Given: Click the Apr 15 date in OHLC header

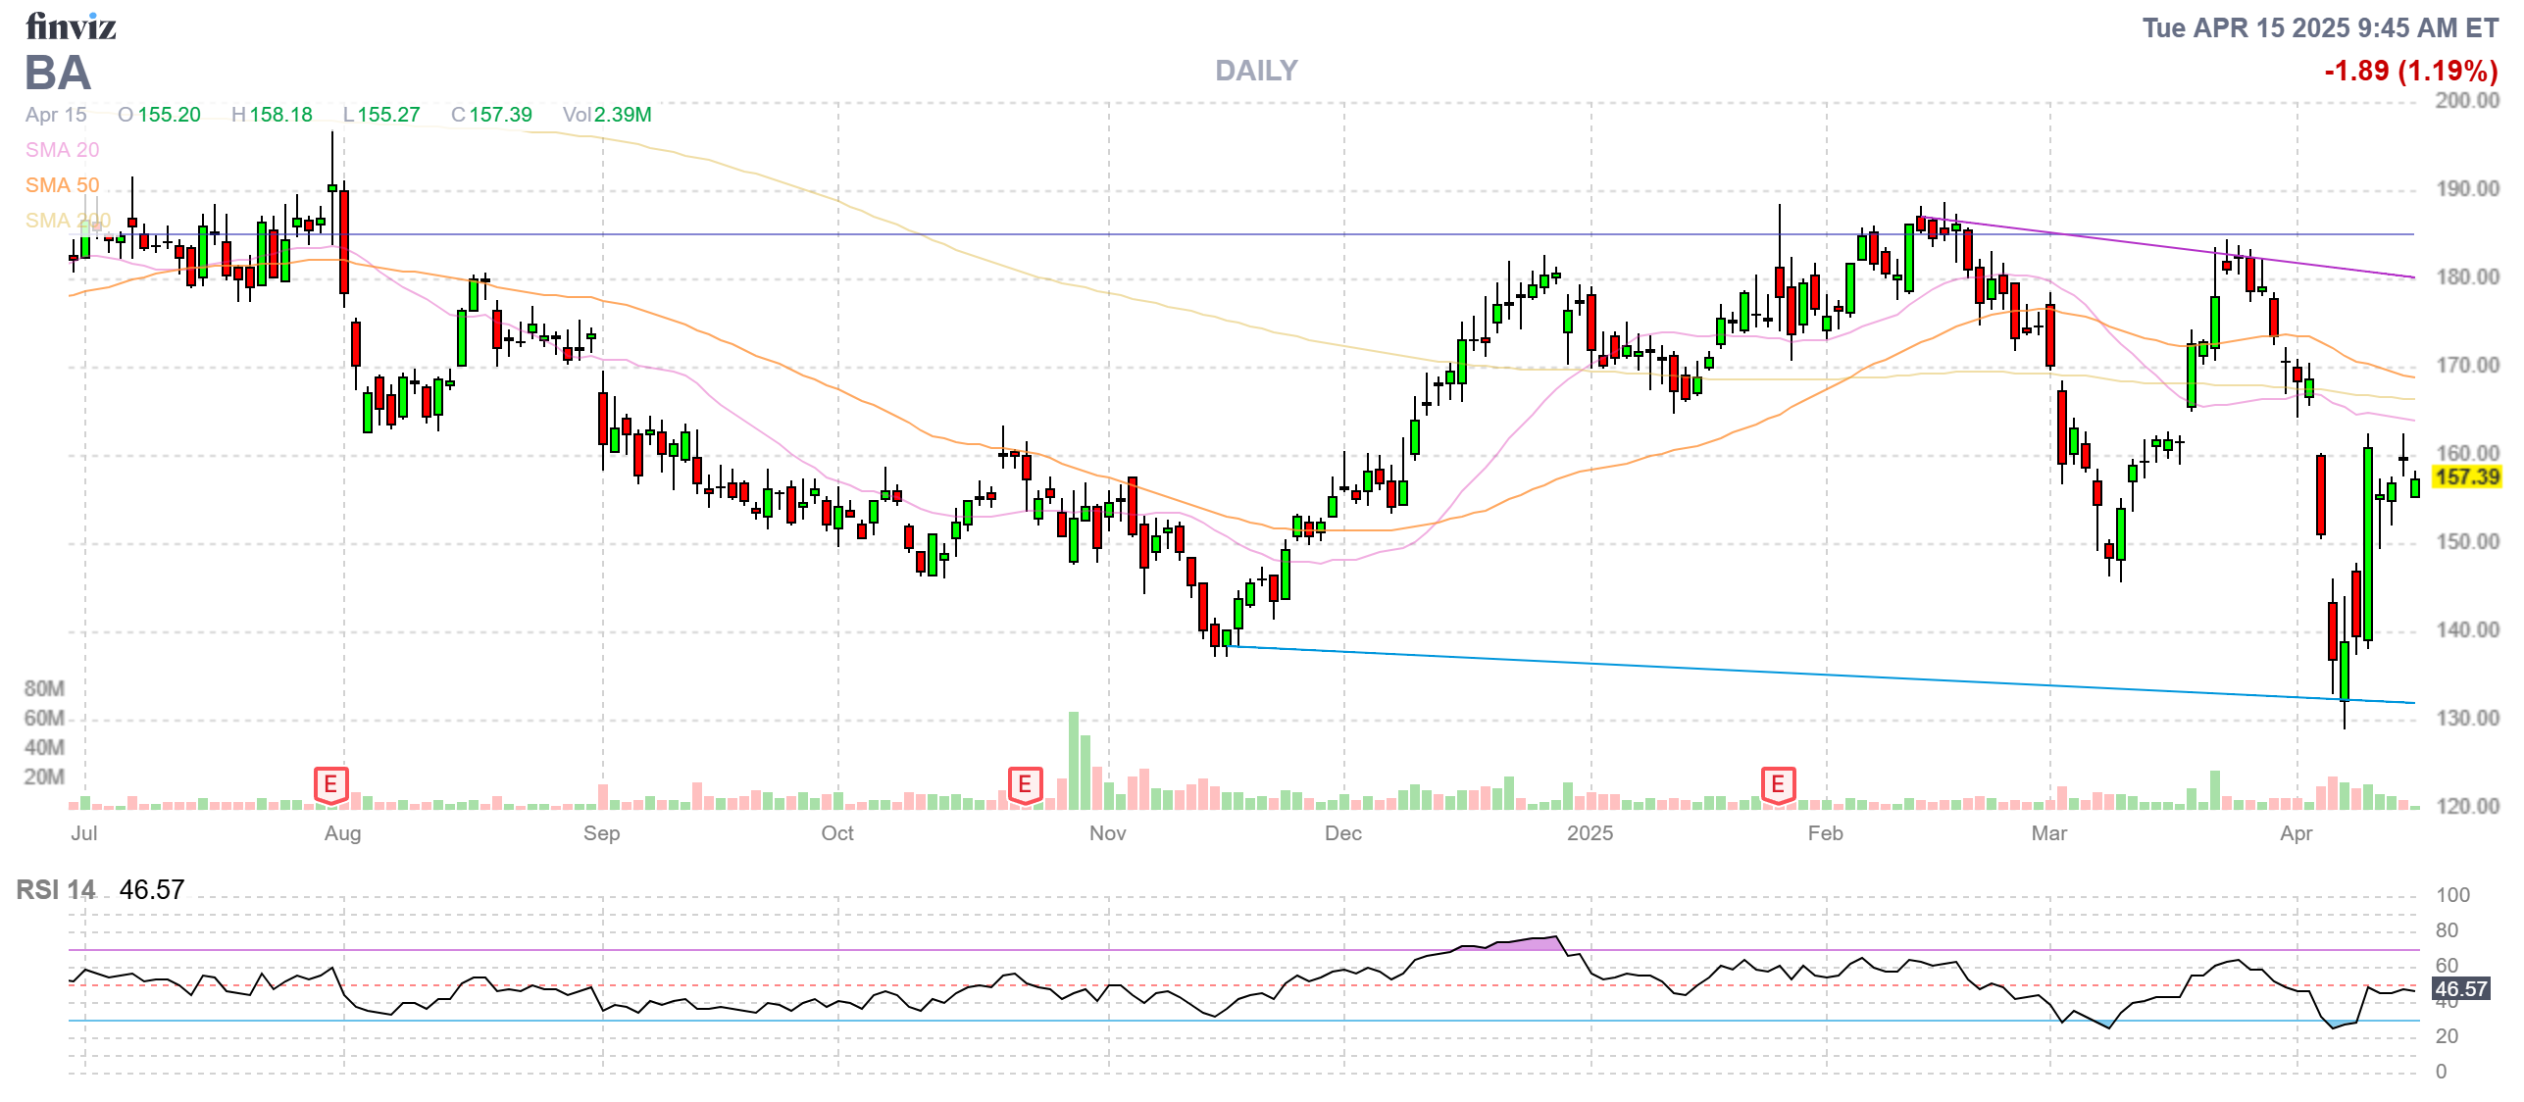Looking at the screenshot, I should (56, 115).
